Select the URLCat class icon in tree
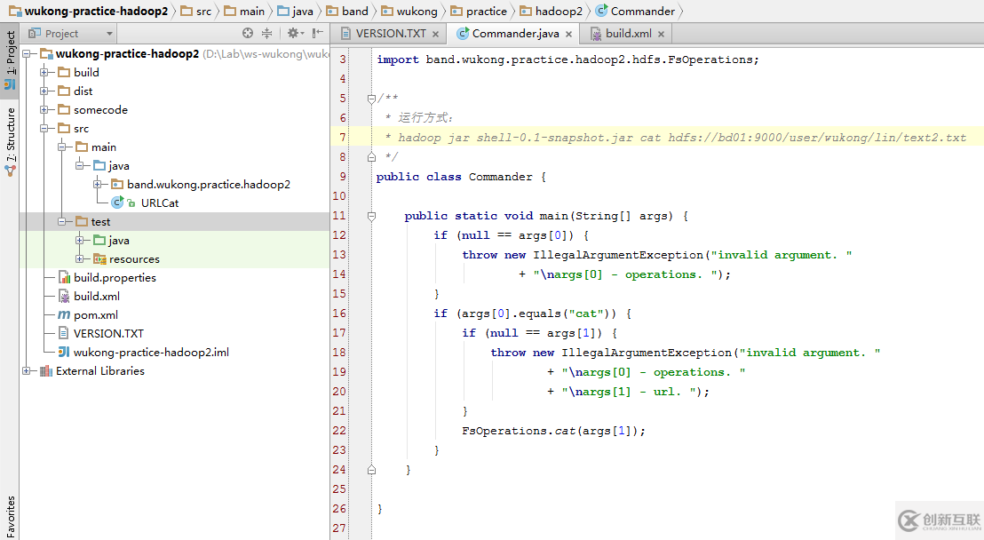Viewport: 984px width, 540px height. [x=117, y=203]
